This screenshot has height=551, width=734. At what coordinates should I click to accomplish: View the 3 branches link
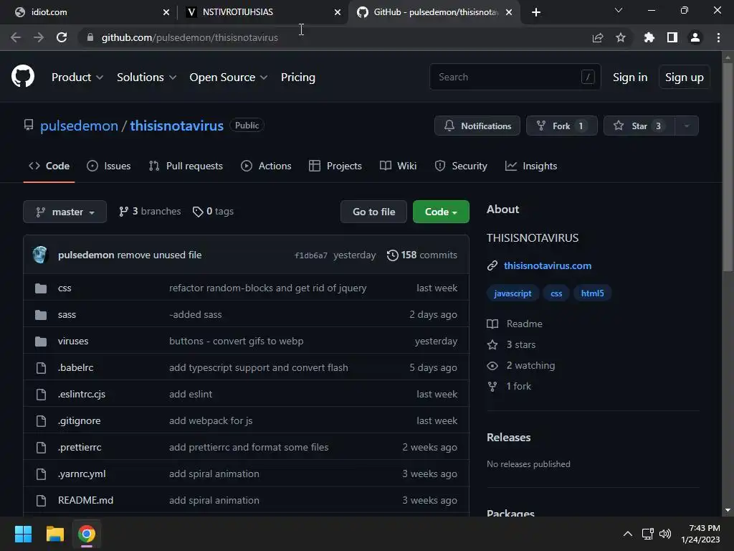click(150, 212)
